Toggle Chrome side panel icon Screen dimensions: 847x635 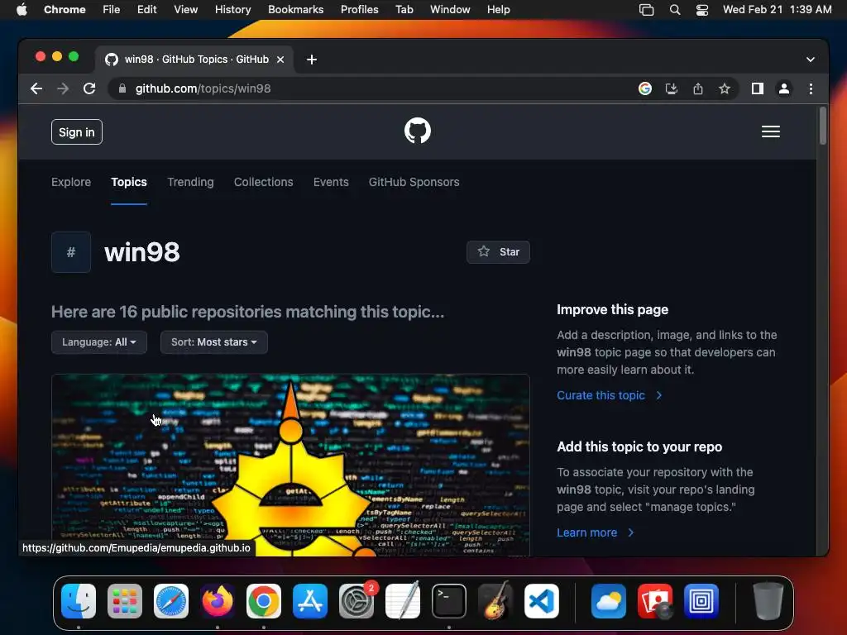point(758,88)
